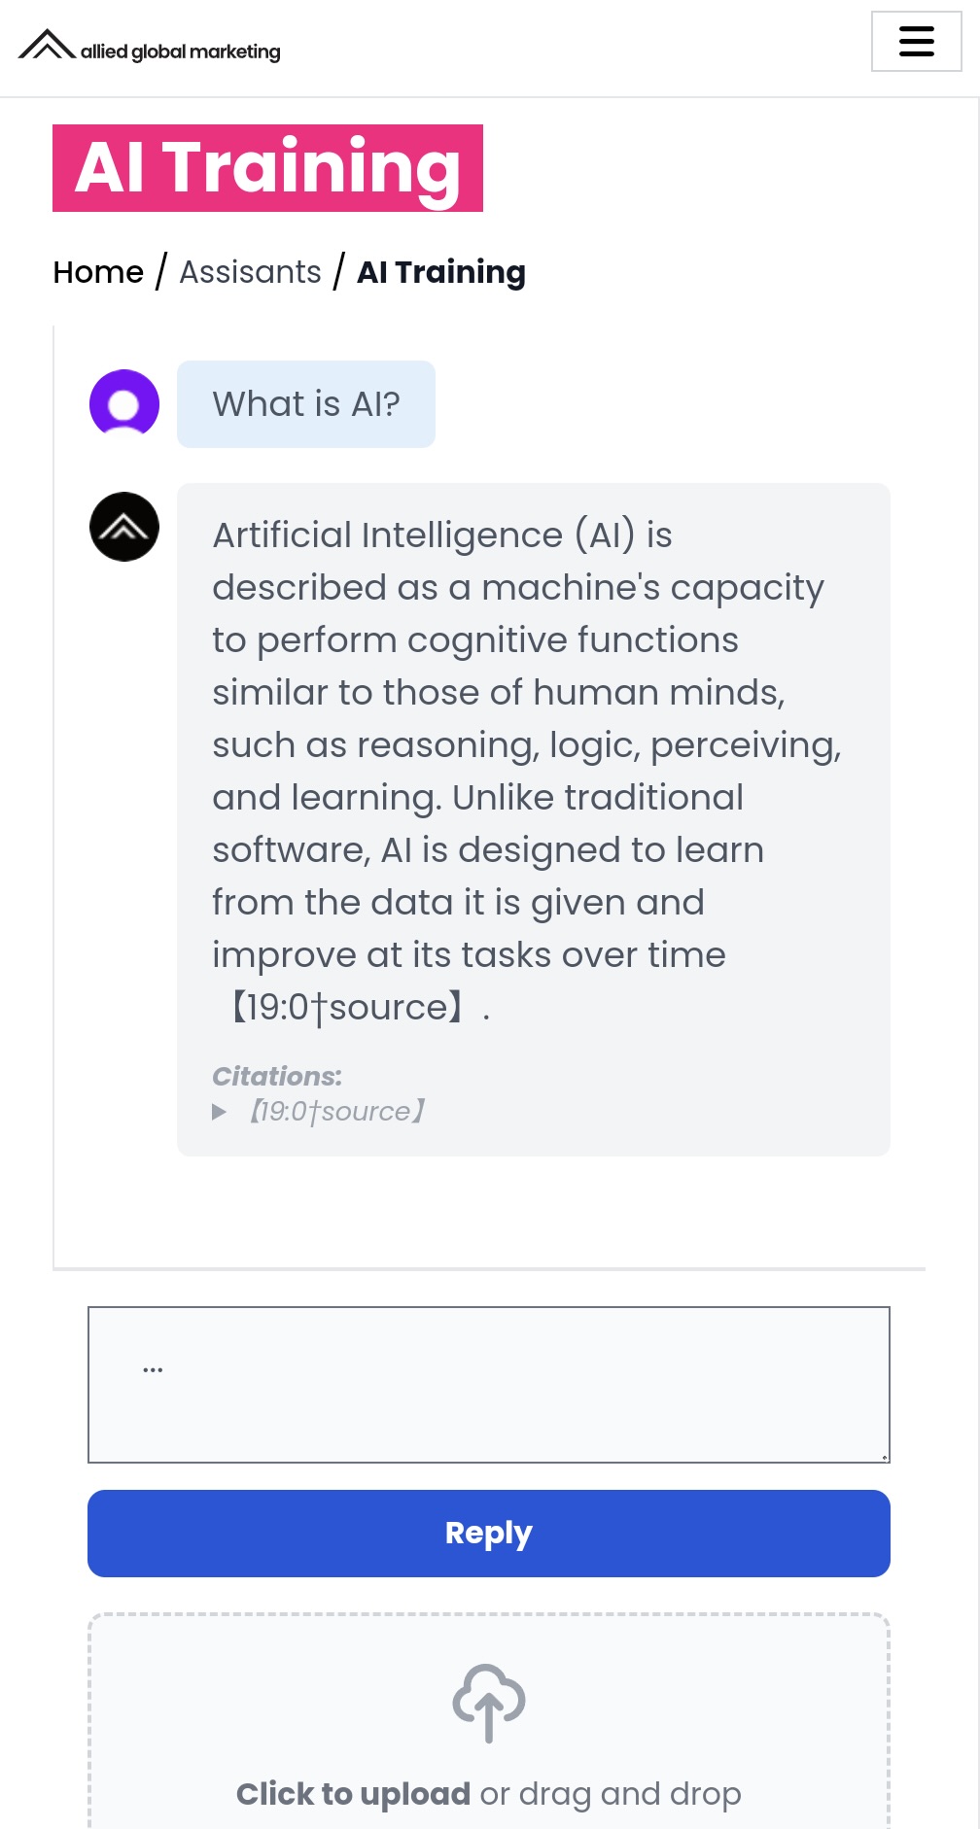This screenshot has height=1829, width=980.
Task: Open the citation source details entry
Action: 336,1111
